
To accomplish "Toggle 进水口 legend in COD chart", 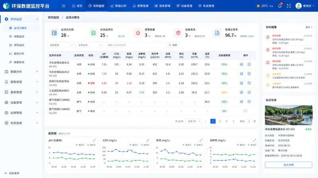I will pyautogui.click(x=134, y=145).
